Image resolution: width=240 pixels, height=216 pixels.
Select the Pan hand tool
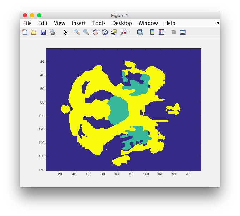click(95, 32)
